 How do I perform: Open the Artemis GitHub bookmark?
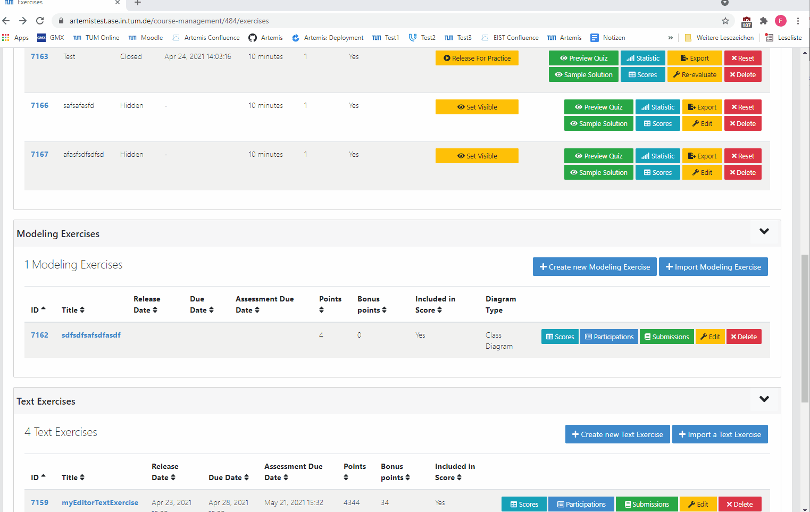click(x=266, y=38)
